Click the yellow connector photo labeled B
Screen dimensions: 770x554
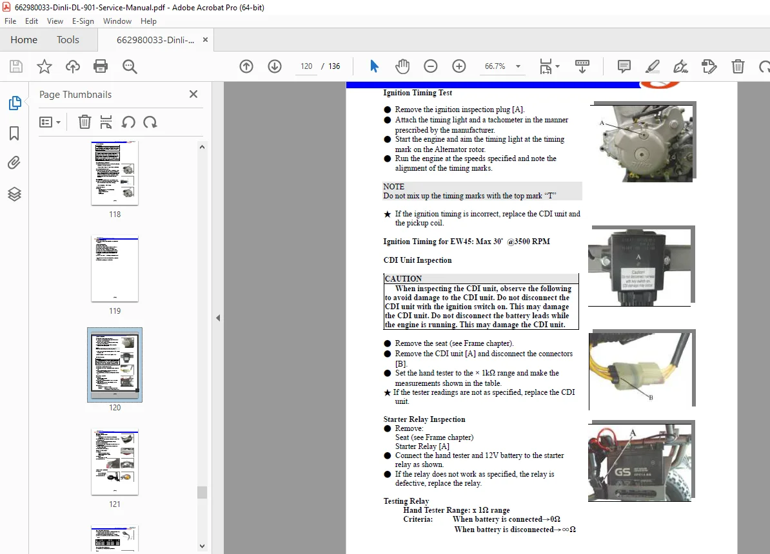coord(642,369)
